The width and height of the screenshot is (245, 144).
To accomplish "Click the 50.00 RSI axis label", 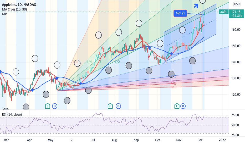I will 235,125.
